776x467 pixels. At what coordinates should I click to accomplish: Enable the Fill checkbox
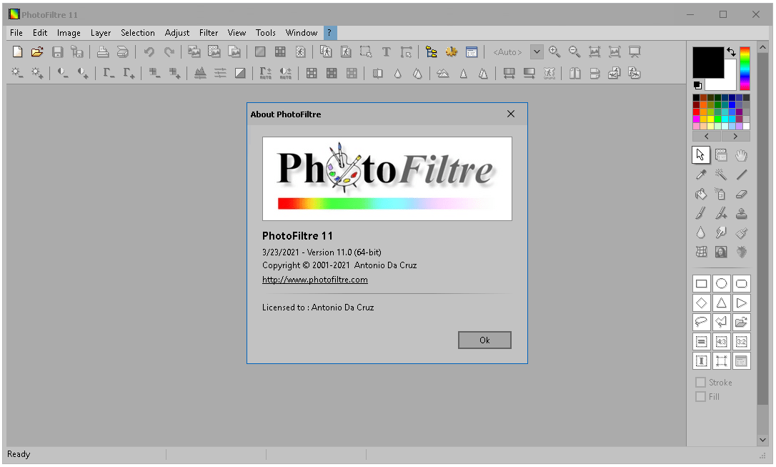pos(700,397)
